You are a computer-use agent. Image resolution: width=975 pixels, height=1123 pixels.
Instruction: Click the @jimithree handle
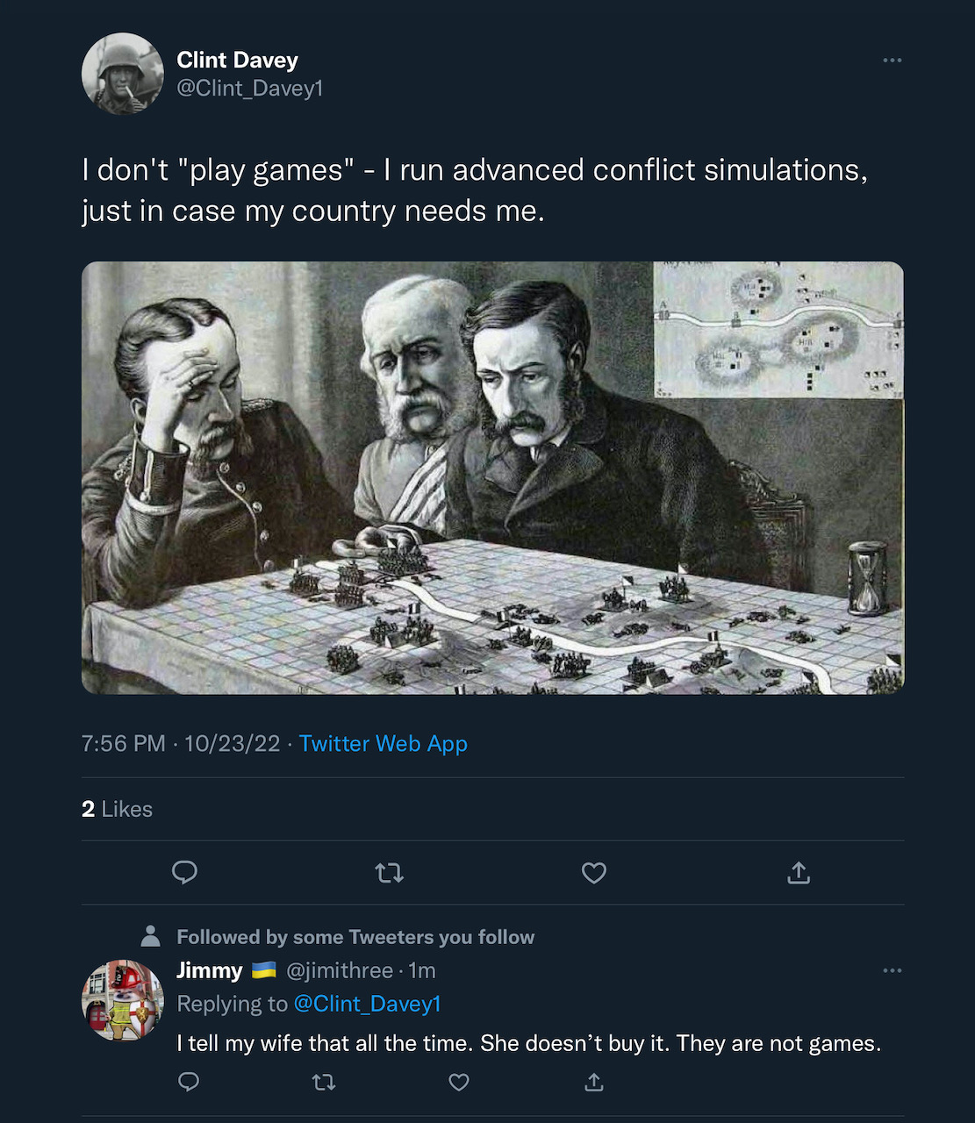[x=340, y=970]
